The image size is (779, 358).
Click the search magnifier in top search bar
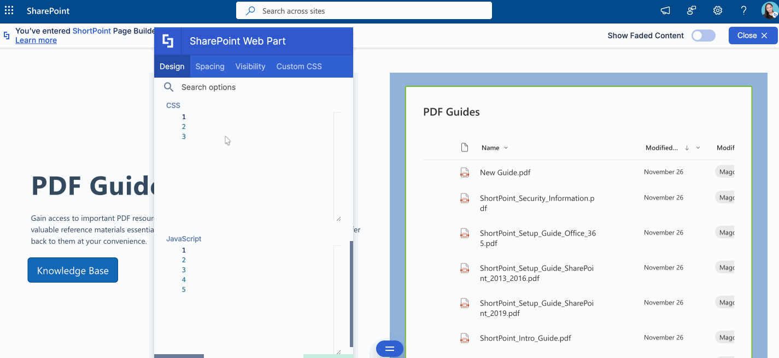[251, 11]
